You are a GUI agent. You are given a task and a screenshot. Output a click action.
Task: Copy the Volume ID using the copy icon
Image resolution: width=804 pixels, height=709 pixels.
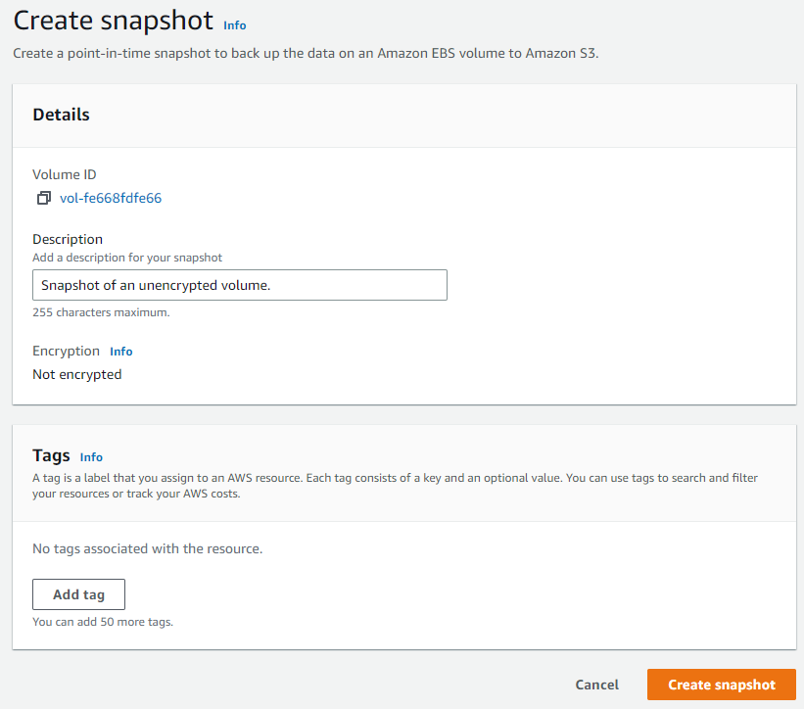coord(43,197)
